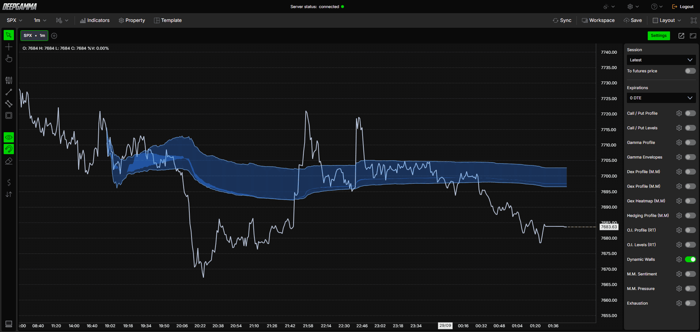Open the drawing brushes tool group
The image size is (700, 332).
tap(9, 80)
